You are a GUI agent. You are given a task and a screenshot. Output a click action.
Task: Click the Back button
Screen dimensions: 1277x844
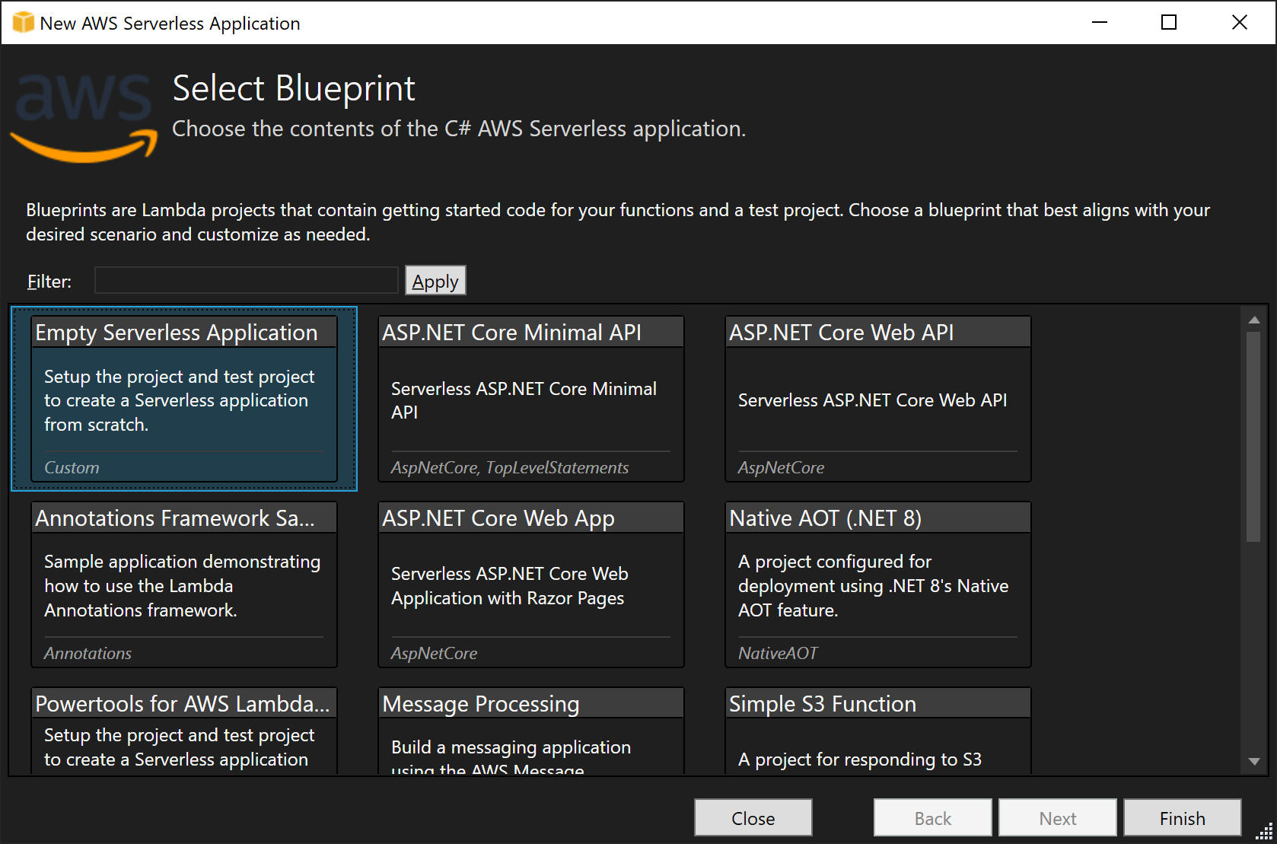point(932,818)
